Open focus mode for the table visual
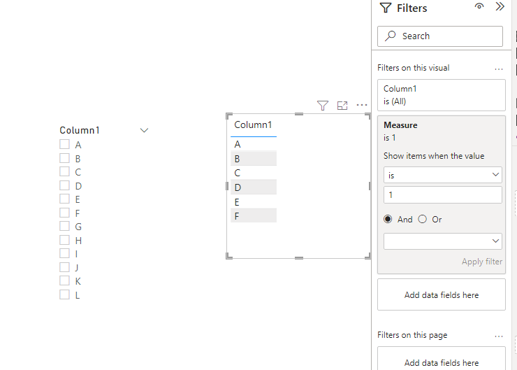 (342, 106)
